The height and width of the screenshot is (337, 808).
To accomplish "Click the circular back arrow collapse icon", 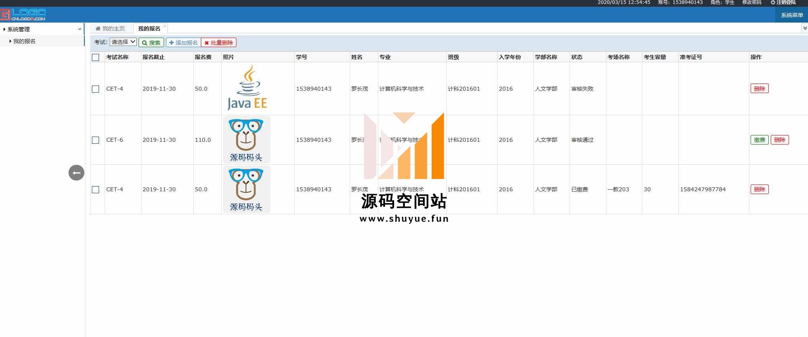I will pyautogui.click(x=76, y=173).
